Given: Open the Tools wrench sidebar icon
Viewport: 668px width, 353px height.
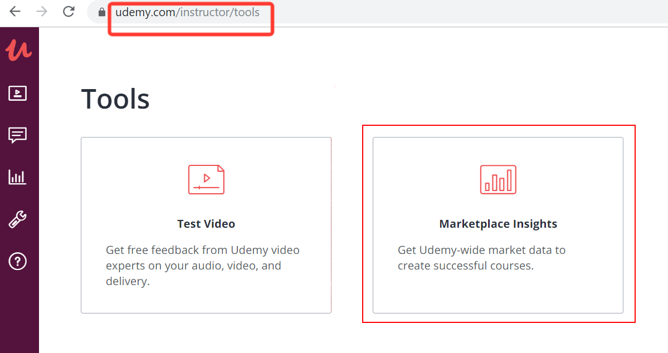Looking at the screenshot, I should point(17,219).
